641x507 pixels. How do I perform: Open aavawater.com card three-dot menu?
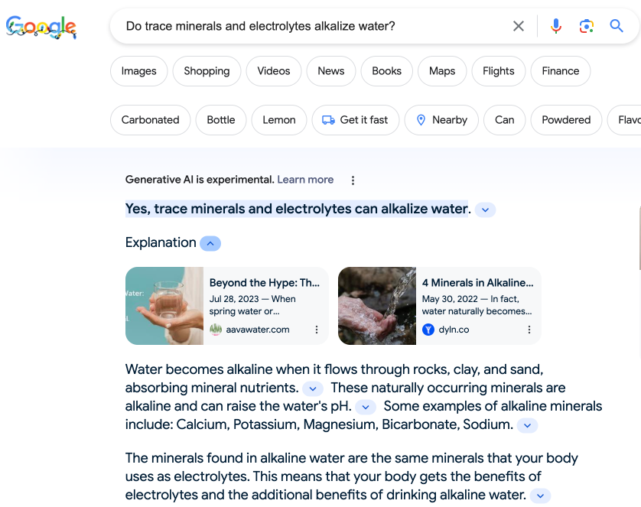(x=317, y=330)
